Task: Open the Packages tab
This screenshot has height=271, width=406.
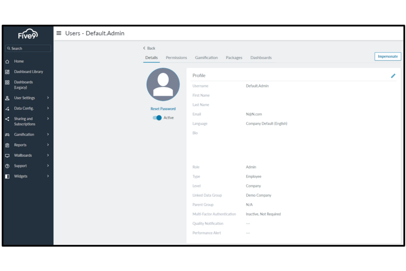Action: pyautogui.click(x=234, y=58)
